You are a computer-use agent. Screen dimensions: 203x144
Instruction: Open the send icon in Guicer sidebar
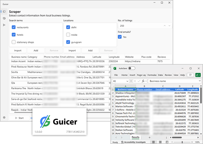pyautogui.click(x=4, y=25)
